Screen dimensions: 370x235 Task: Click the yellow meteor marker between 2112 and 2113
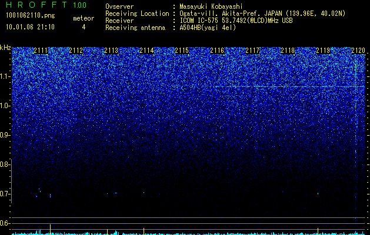(108, 231)
